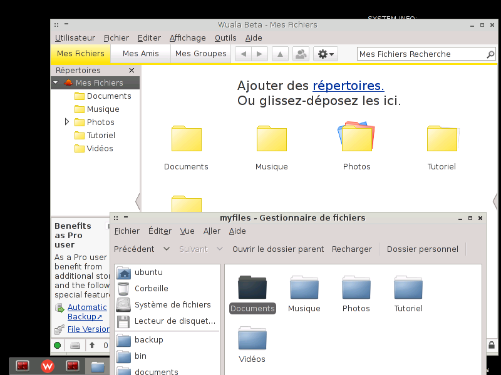Screen dimensions: 501x375
Task: Open the Suivant history dropdown arrow
Action: click(220, 249)
